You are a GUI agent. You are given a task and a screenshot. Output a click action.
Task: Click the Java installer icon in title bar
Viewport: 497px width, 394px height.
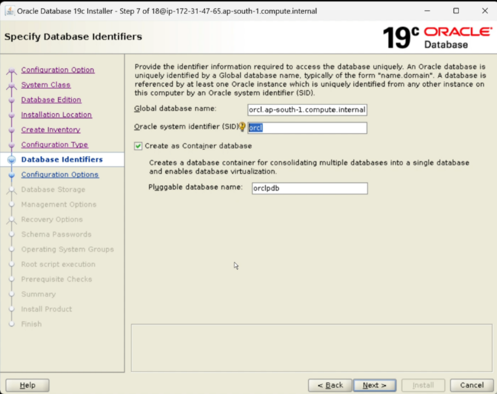click(x=10, y=11)
